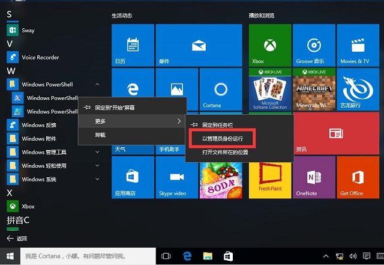Open the Fresh Paint tile
384x265 pixels.
pos(270,180)
